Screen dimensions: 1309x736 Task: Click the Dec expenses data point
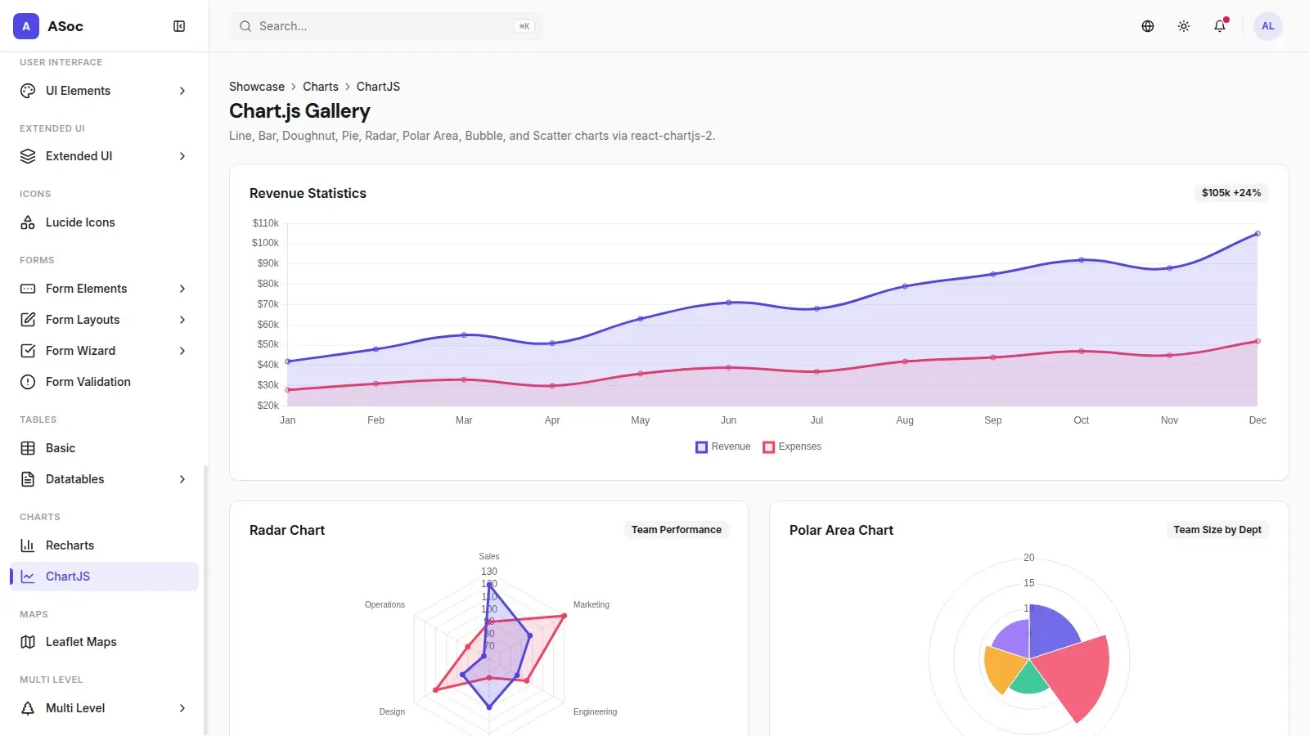tap(1257, 341)
